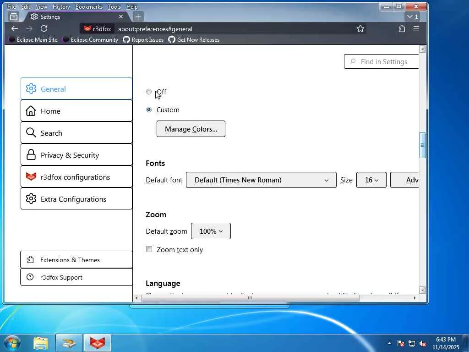This screenshot has height=352, width=469.
Task: Show hidden system tray icons
Action: point(389,343)
